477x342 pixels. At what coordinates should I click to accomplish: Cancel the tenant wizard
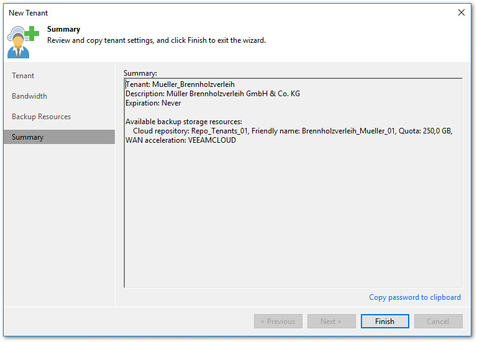point(438,322)
